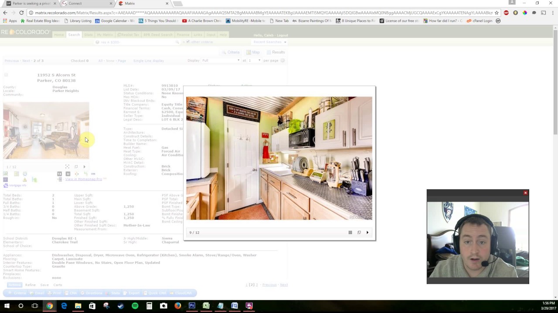Screen dimensions: 558x313
Task: Reload the current page
Action: [x=21, y=13]
